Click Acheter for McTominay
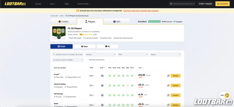Viewport: 234px width, 107px height. (x=175, y=95)
